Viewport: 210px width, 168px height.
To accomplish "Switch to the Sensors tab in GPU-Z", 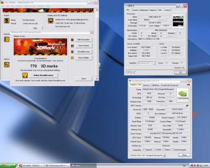I will point(146,85).
